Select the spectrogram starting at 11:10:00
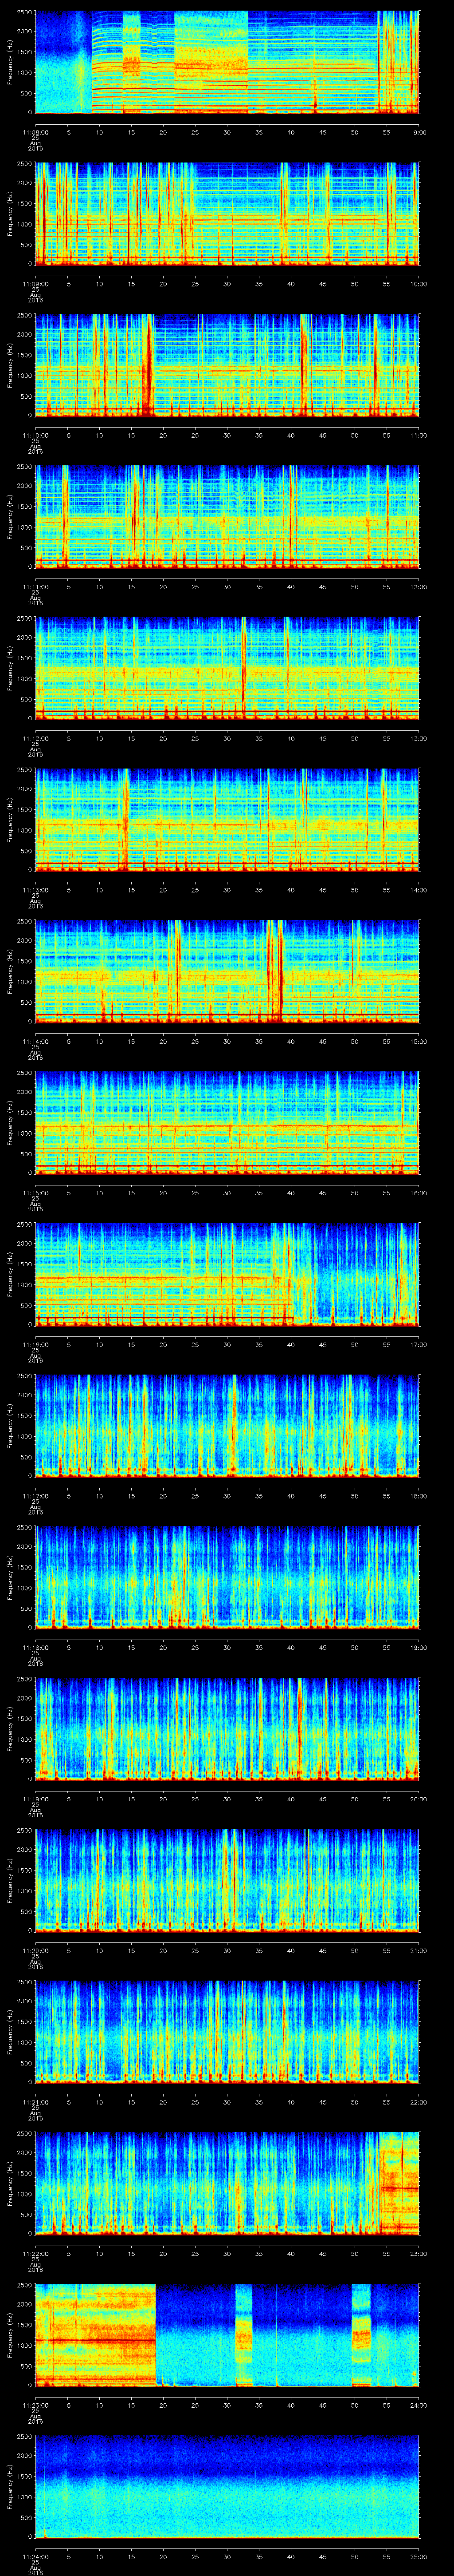The width and height of the screenshot is (454, 2576). click(x=227, y=365)
